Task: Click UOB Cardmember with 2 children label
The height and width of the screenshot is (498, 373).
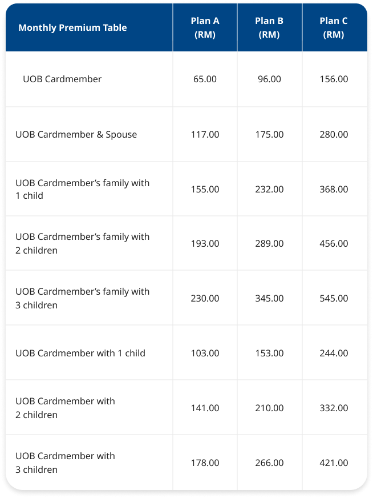Action: (66, 408)
